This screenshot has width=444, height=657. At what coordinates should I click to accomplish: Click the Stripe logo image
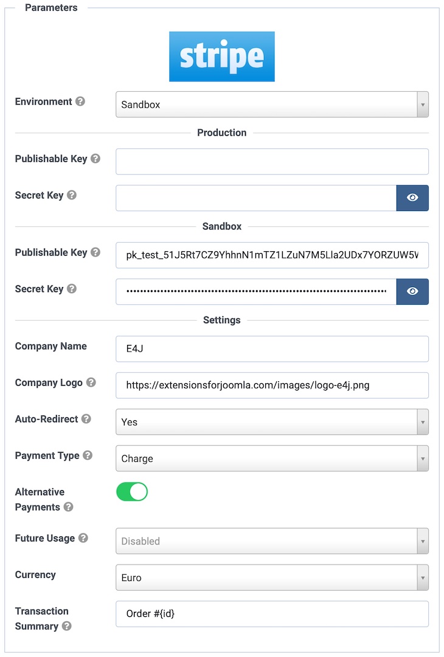(x=222, y=57)
